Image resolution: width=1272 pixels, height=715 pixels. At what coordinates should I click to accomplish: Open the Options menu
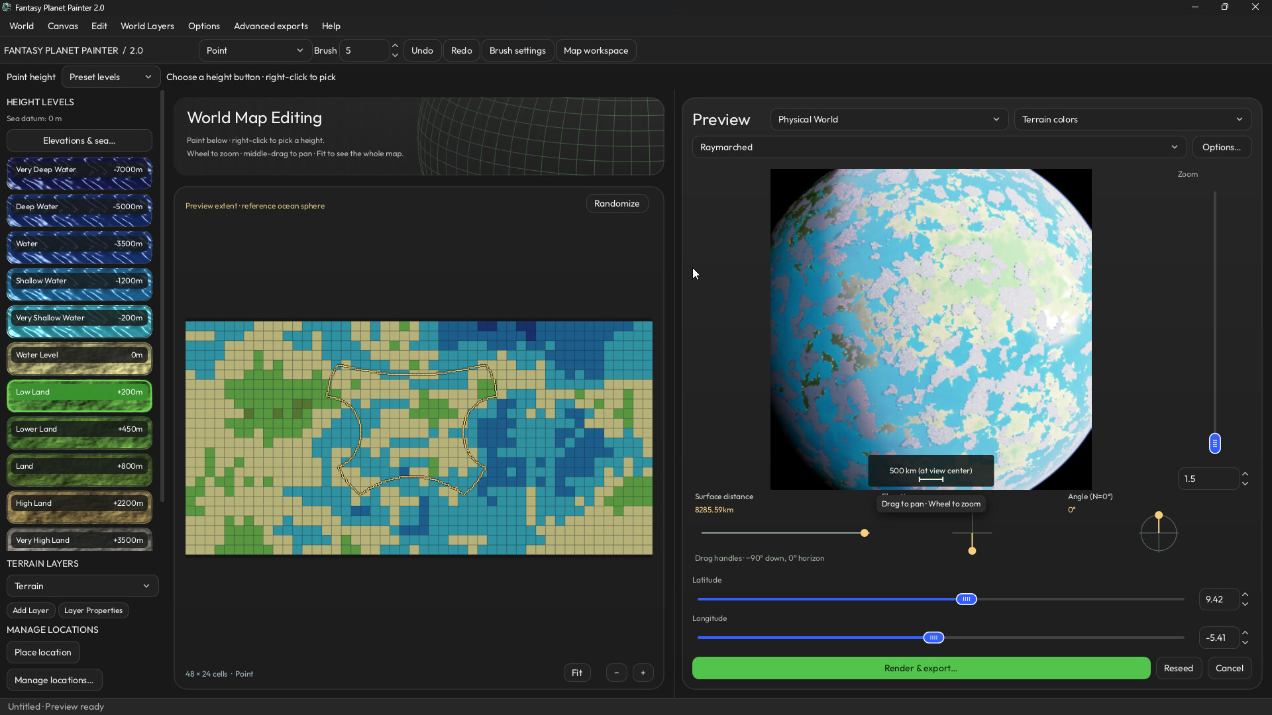(x=204, y=26)
